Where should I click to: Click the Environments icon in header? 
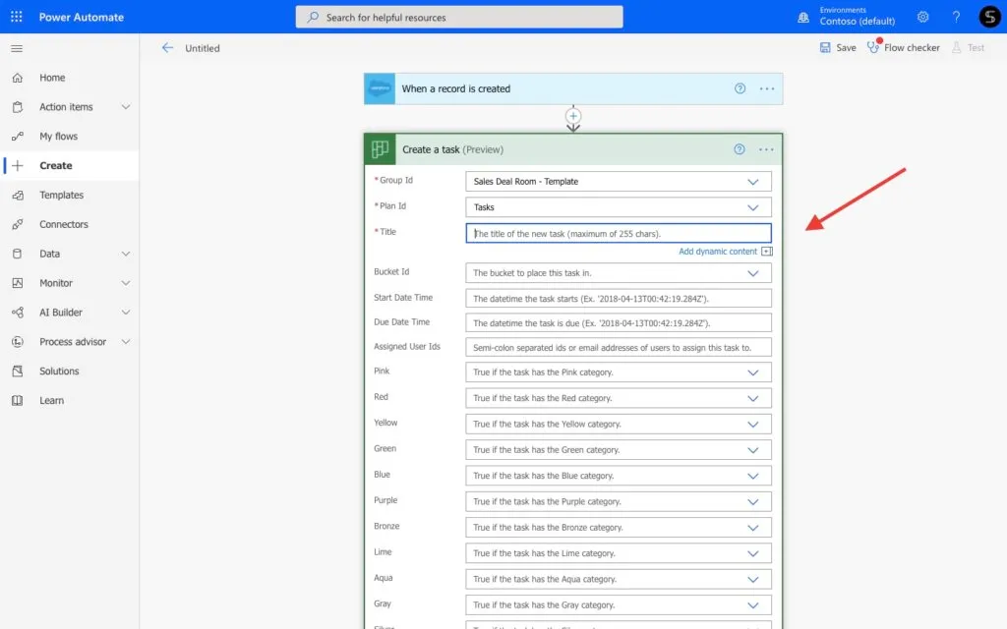pyautogui.click(x=802, y=18)
